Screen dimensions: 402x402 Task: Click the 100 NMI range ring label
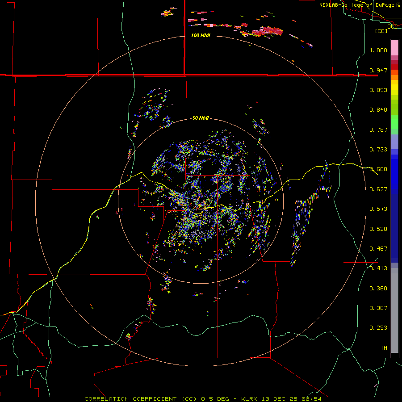pyautogui.click(x=201, y=35)
